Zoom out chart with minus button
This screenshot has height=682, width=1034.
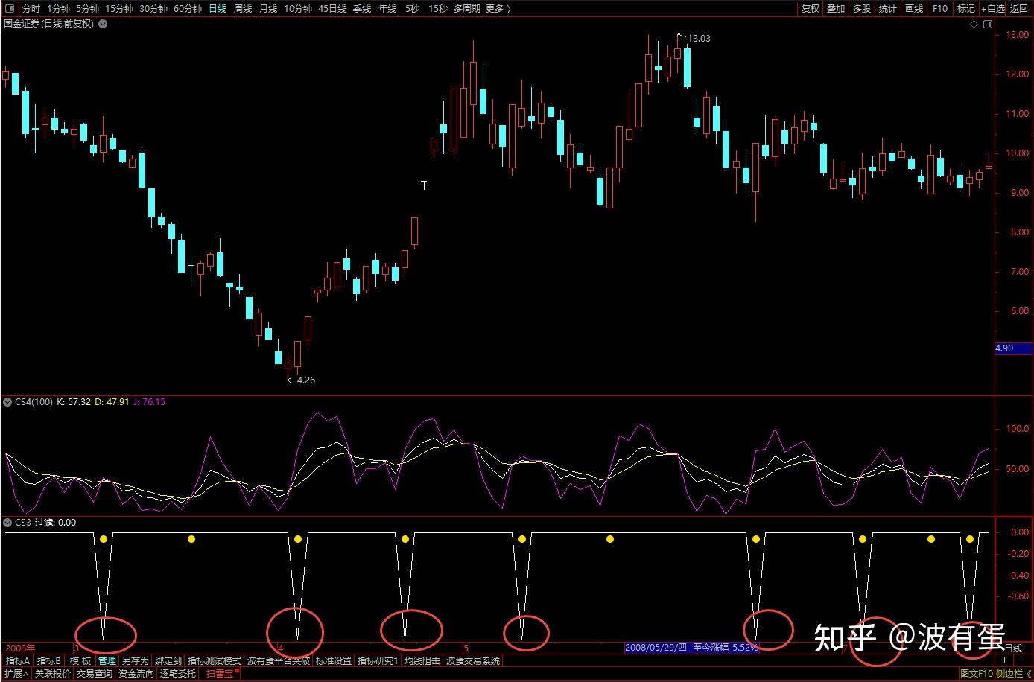point(1021,660)
